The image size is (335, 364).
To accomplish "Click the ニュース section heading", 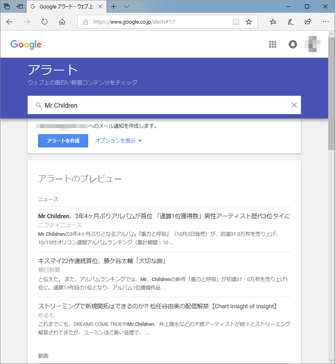I will pos(48,199).
